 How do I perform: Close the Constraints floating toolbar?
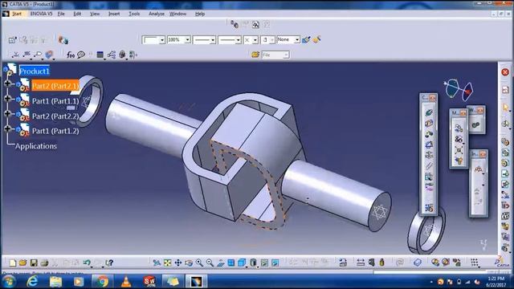tap(433, 98)
